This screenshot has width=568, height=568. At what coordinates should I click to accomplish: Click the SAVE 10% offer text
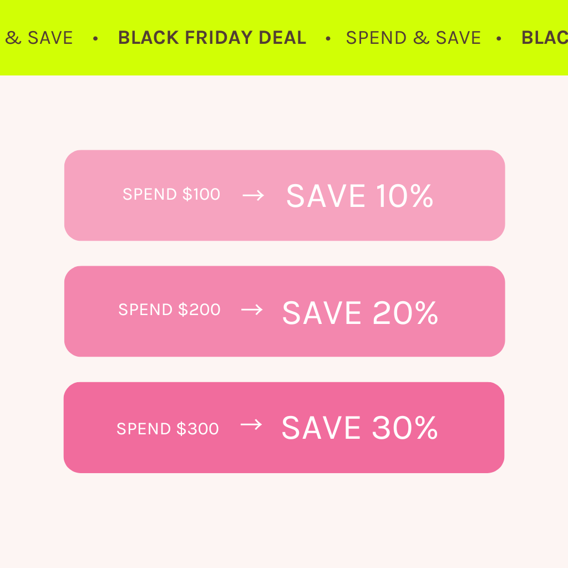pyautogui.click(x=359, y=196)
